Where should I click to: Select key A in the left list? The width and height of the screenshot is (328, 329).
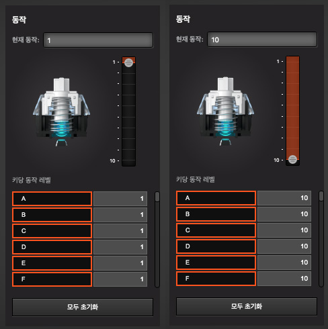(52, 199)
